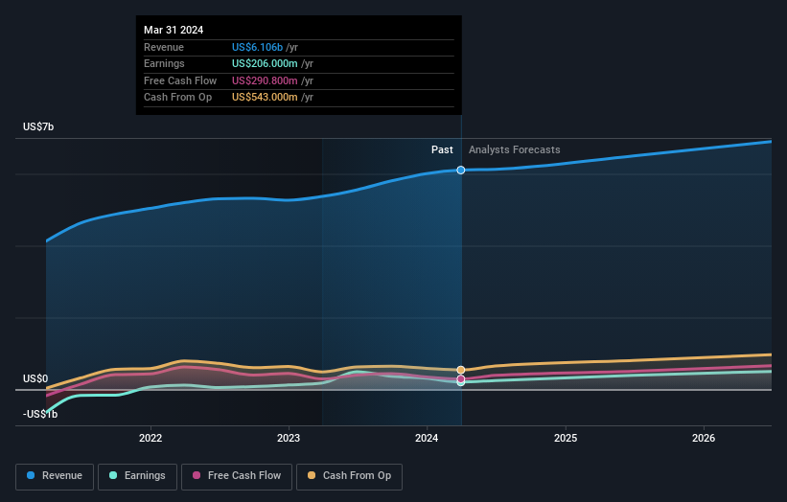Click the Free Cash Flow label in tooltip
Viewport: 787px width, 502px height.
coord(180,80)
